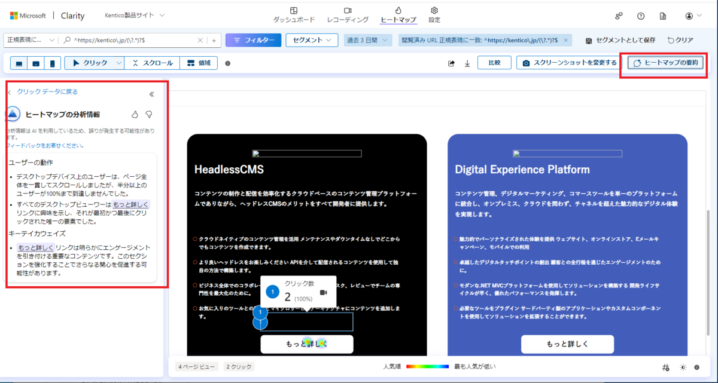Click the ダッシュボード grid icon
The image size is (718, 383).
pos(294,10)
